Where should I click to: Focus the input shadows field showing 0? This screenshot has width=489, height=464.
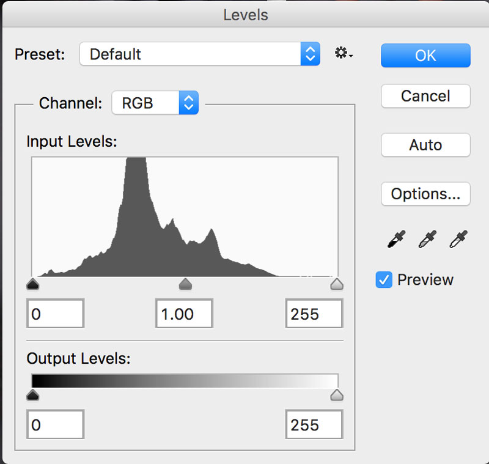tap(56, 314)
